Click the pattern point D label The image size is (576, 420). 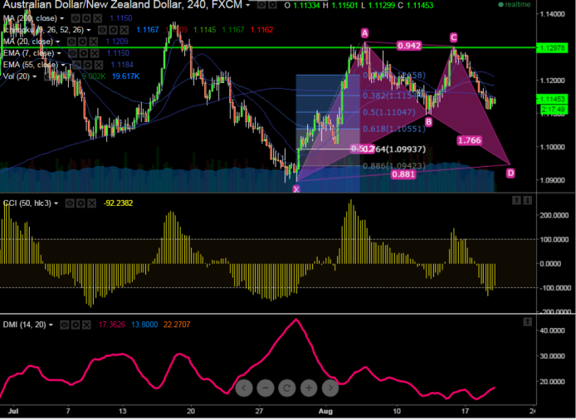(510, 173)
